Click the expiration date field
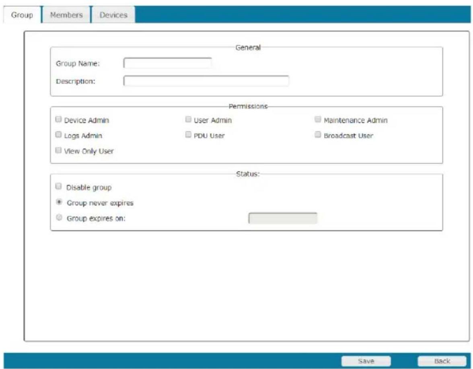473x369 pixels. [283, 218]
